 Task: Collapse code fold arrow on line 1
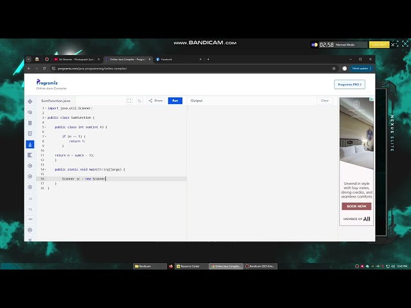(x=46, y=108)
